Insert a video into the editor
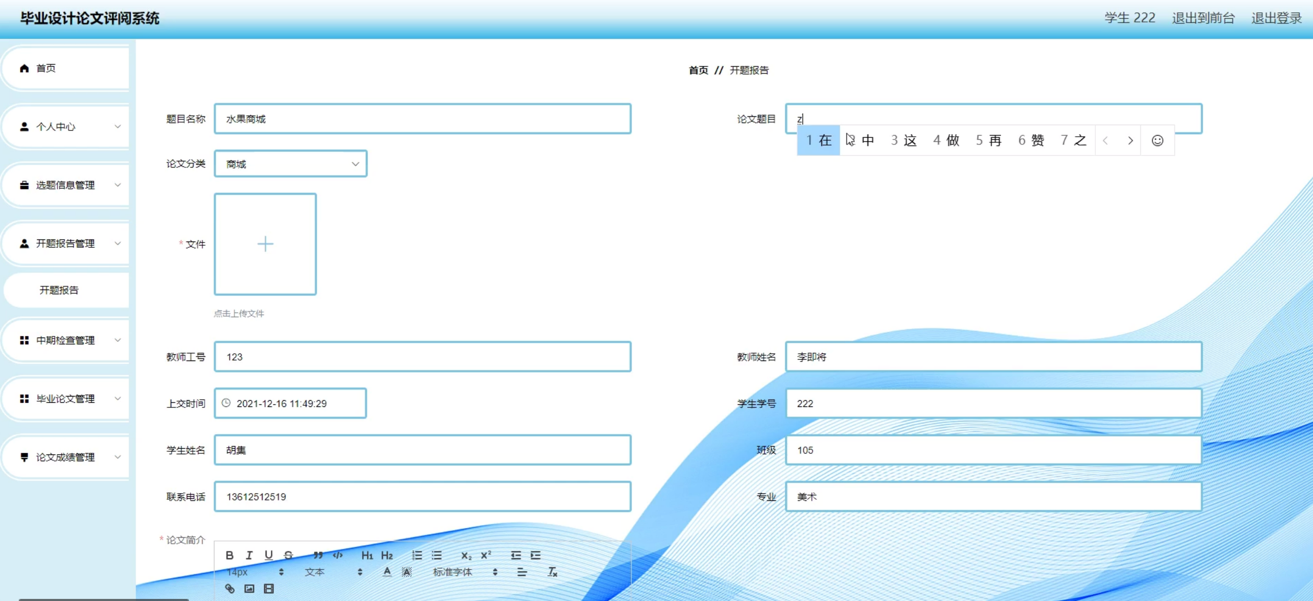The image size is (1313, 601). click(x=269, y=588)
